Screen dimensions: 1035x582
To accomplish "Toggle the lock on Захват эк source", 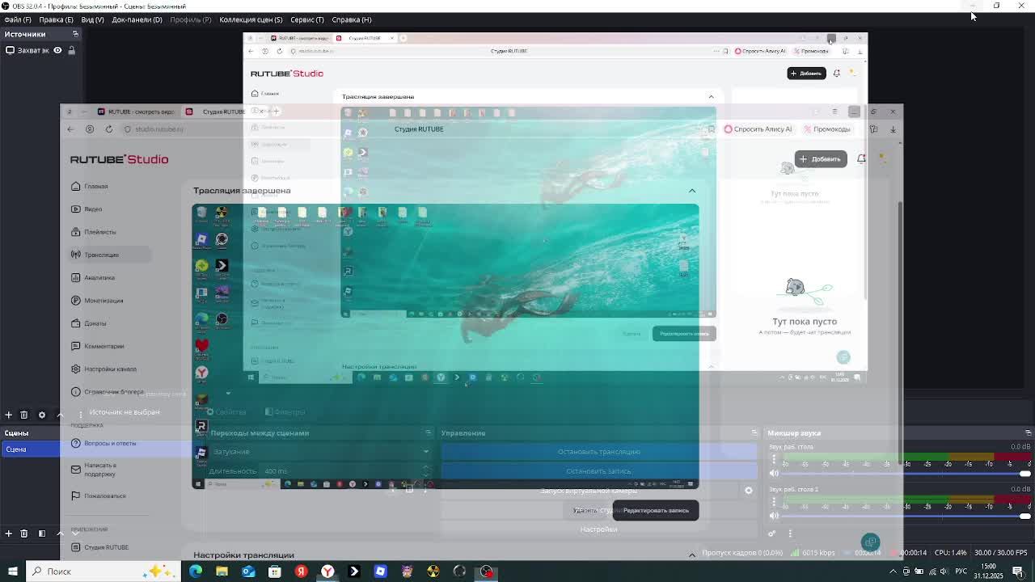I will tap(71, 50).
